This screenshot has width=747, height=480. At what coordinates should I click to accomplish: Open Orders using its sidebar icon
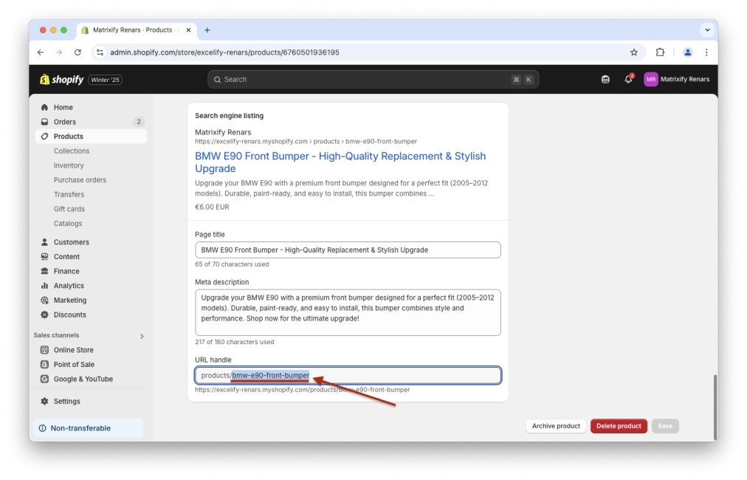[x=46, y=121]
